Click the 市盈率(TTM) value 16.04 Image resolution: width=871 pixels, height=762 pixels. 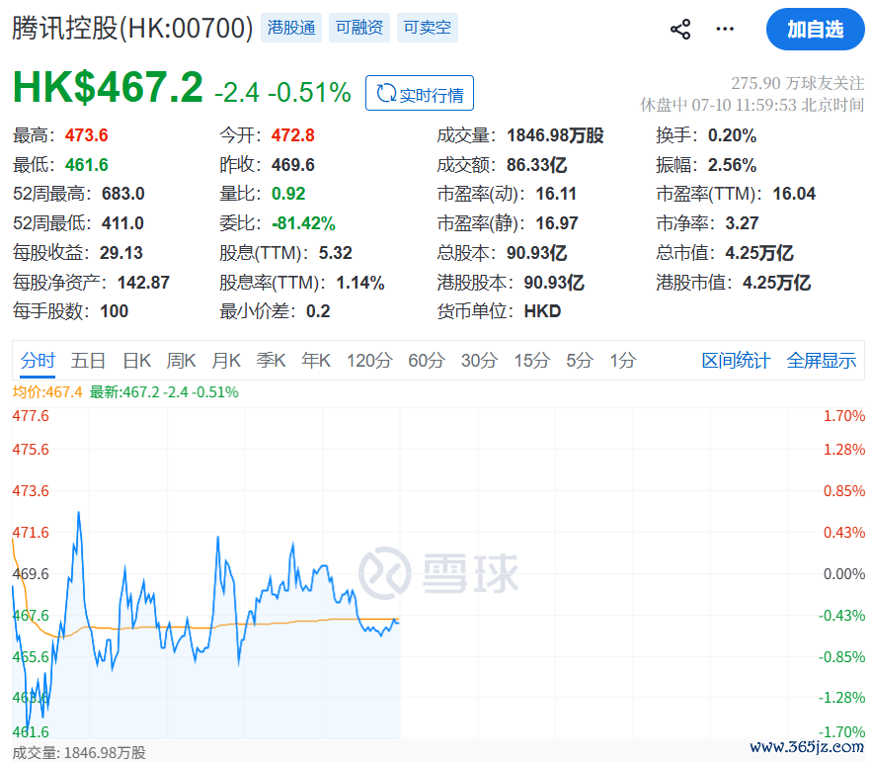pyautogui.click(x=794, y=194)
